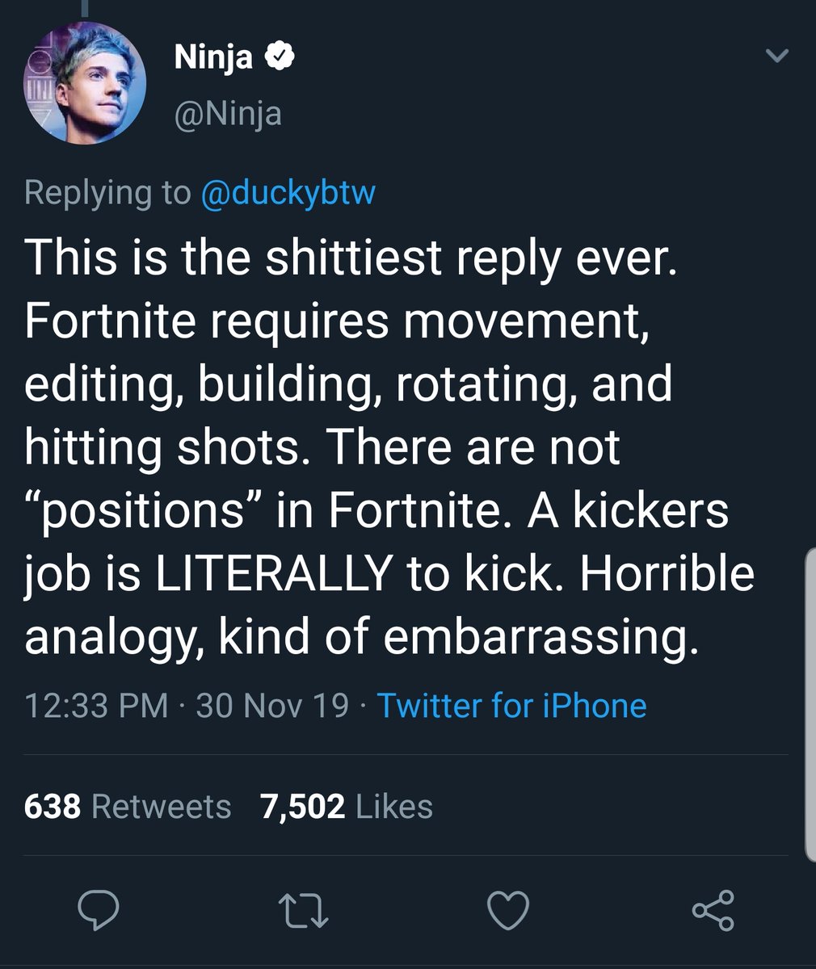View the 638 Retweets list
The image size is (816, 969).
tap(128, 806)
